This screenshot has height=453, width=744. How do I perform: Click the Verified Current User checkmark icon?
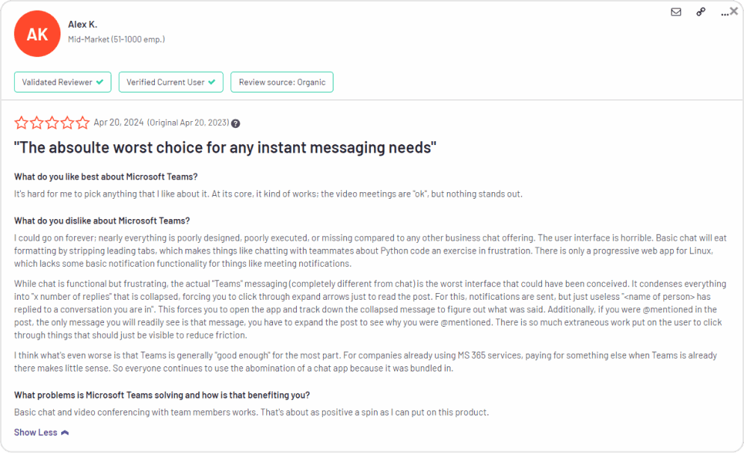pos(212,82)
